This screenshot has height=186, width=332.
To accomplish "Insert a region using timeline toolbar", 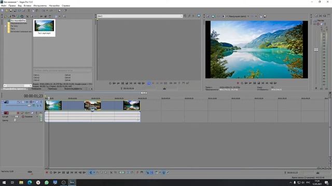I will 142,173.
